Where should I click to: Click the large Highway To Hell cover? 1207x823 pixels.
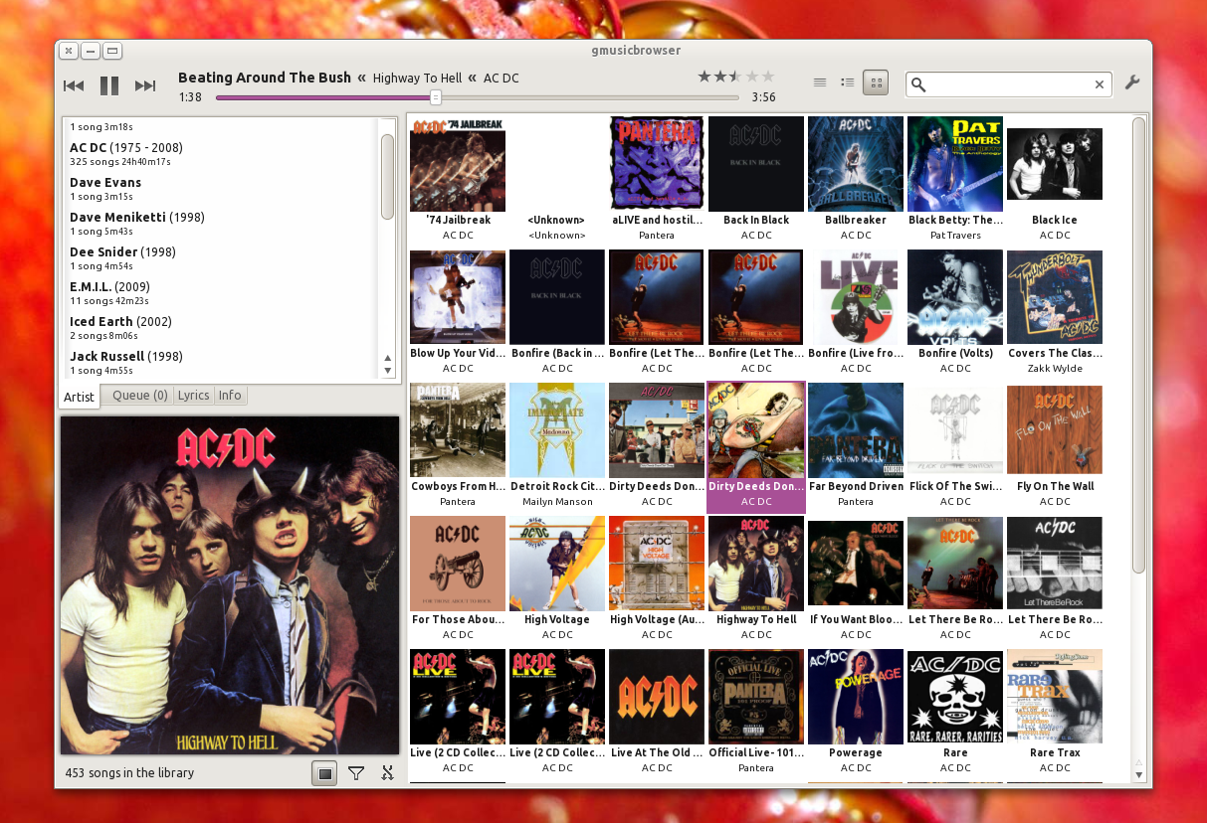pos(230,585)
